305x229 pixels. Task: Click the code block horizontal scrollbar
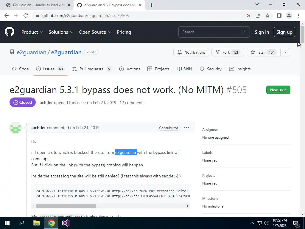(66, 206)
